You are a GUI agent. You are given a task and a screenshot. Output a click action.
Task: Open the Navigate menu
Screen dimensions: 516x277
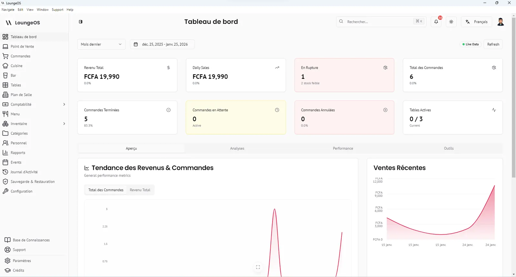point(8,10)
